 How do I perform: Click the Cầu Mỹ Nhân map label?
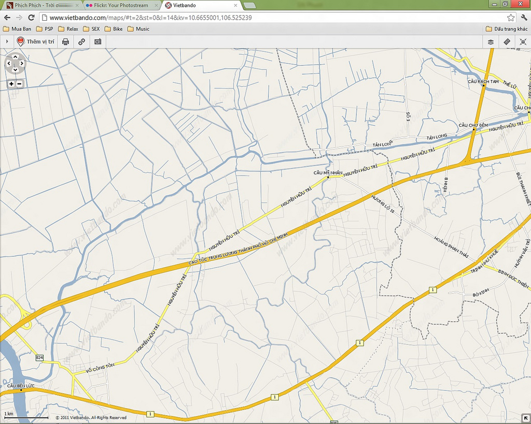pyautogui.click(x=328, y=173)
